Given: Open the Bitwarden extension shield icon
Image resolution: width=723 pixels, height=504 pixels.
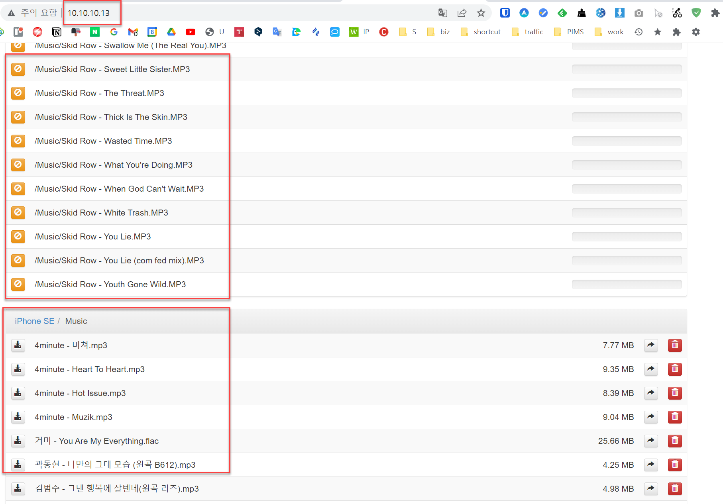Looking at the screenshot, I should point(505,13).
